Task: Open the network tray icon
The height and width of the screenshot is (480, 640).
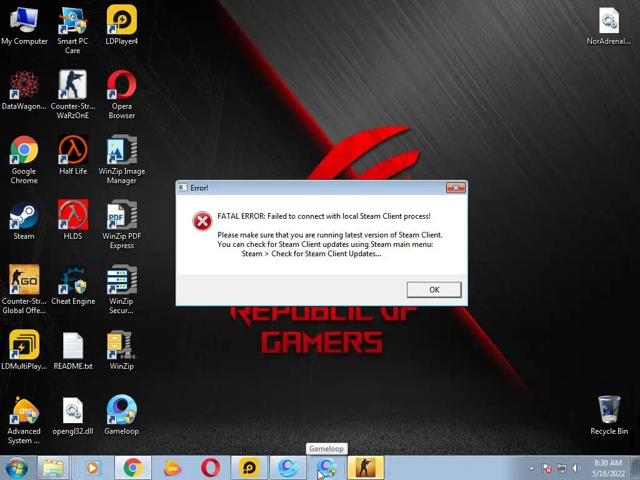Action: (562, 468)
